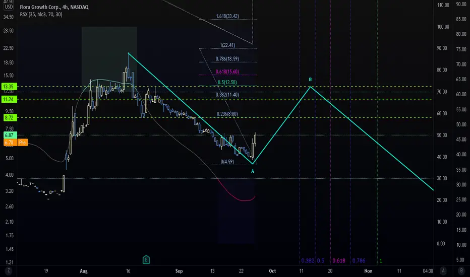Image resolution: width=470 pixels, height=277 pixels.
Task: Select the green 11.24 price line label
Action: (x=9, y=99)
